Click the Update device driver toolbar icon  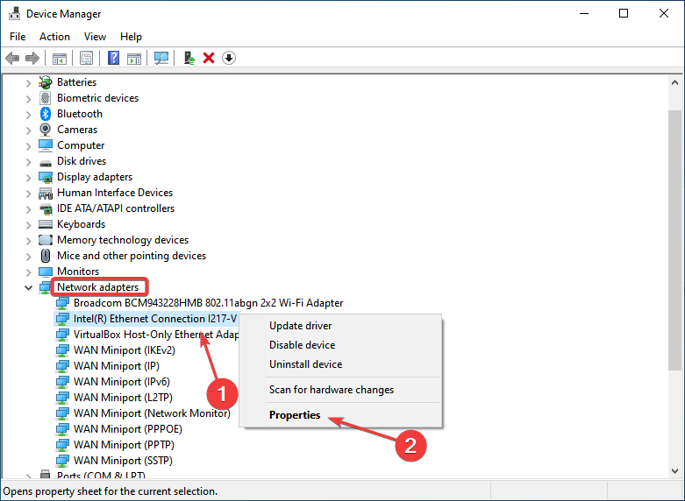pyautogui.click(x=189, y=58)
